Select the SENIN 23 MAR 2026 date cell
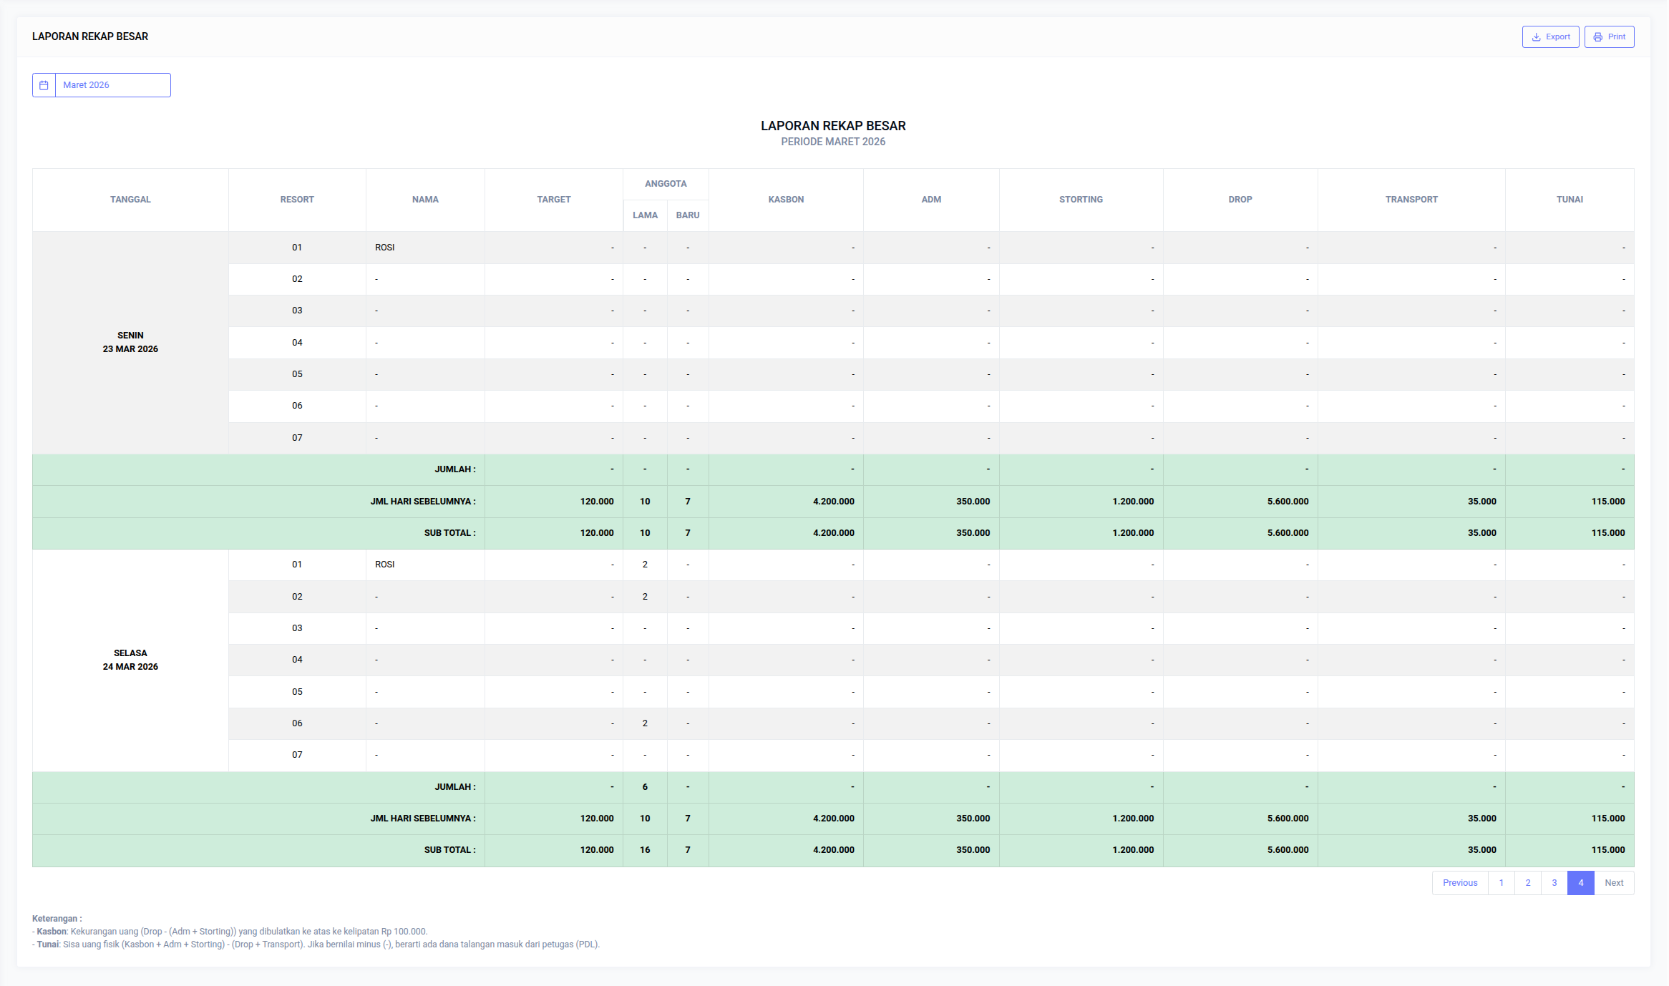The image size is (1669, 986). (130, 342)
